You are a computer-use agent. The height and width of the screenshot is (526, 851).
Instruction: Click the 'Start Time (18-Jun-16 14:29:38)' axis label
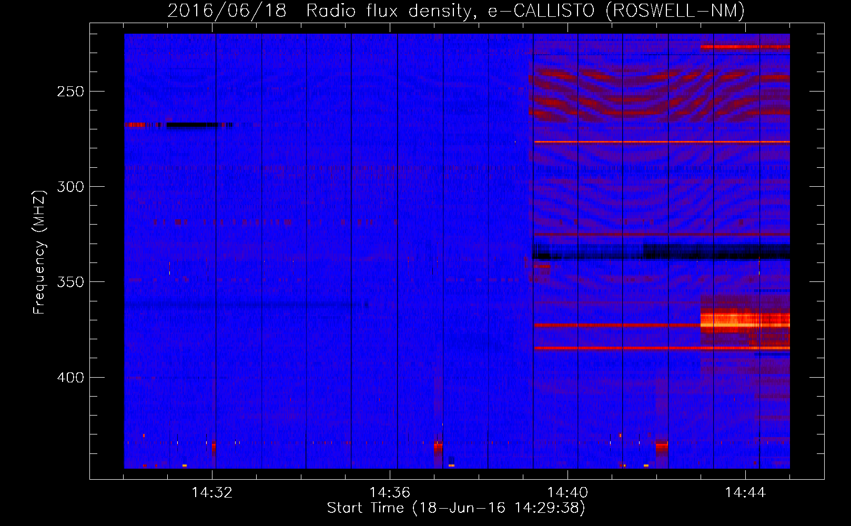456,508
